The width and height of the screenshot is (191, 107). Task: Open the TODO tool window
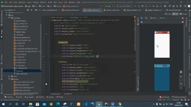60,97
